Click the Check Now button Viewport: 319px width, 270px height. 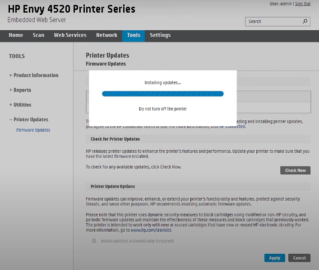tap(295, 170)
